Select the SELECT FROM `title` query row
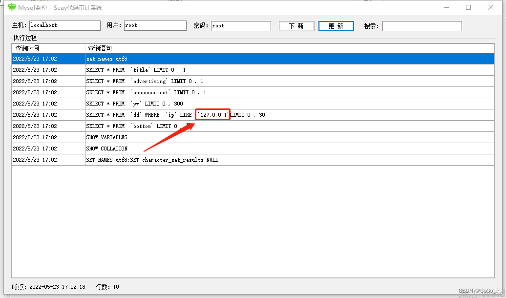The image size is (506, 298). click(x=253, y=70)
